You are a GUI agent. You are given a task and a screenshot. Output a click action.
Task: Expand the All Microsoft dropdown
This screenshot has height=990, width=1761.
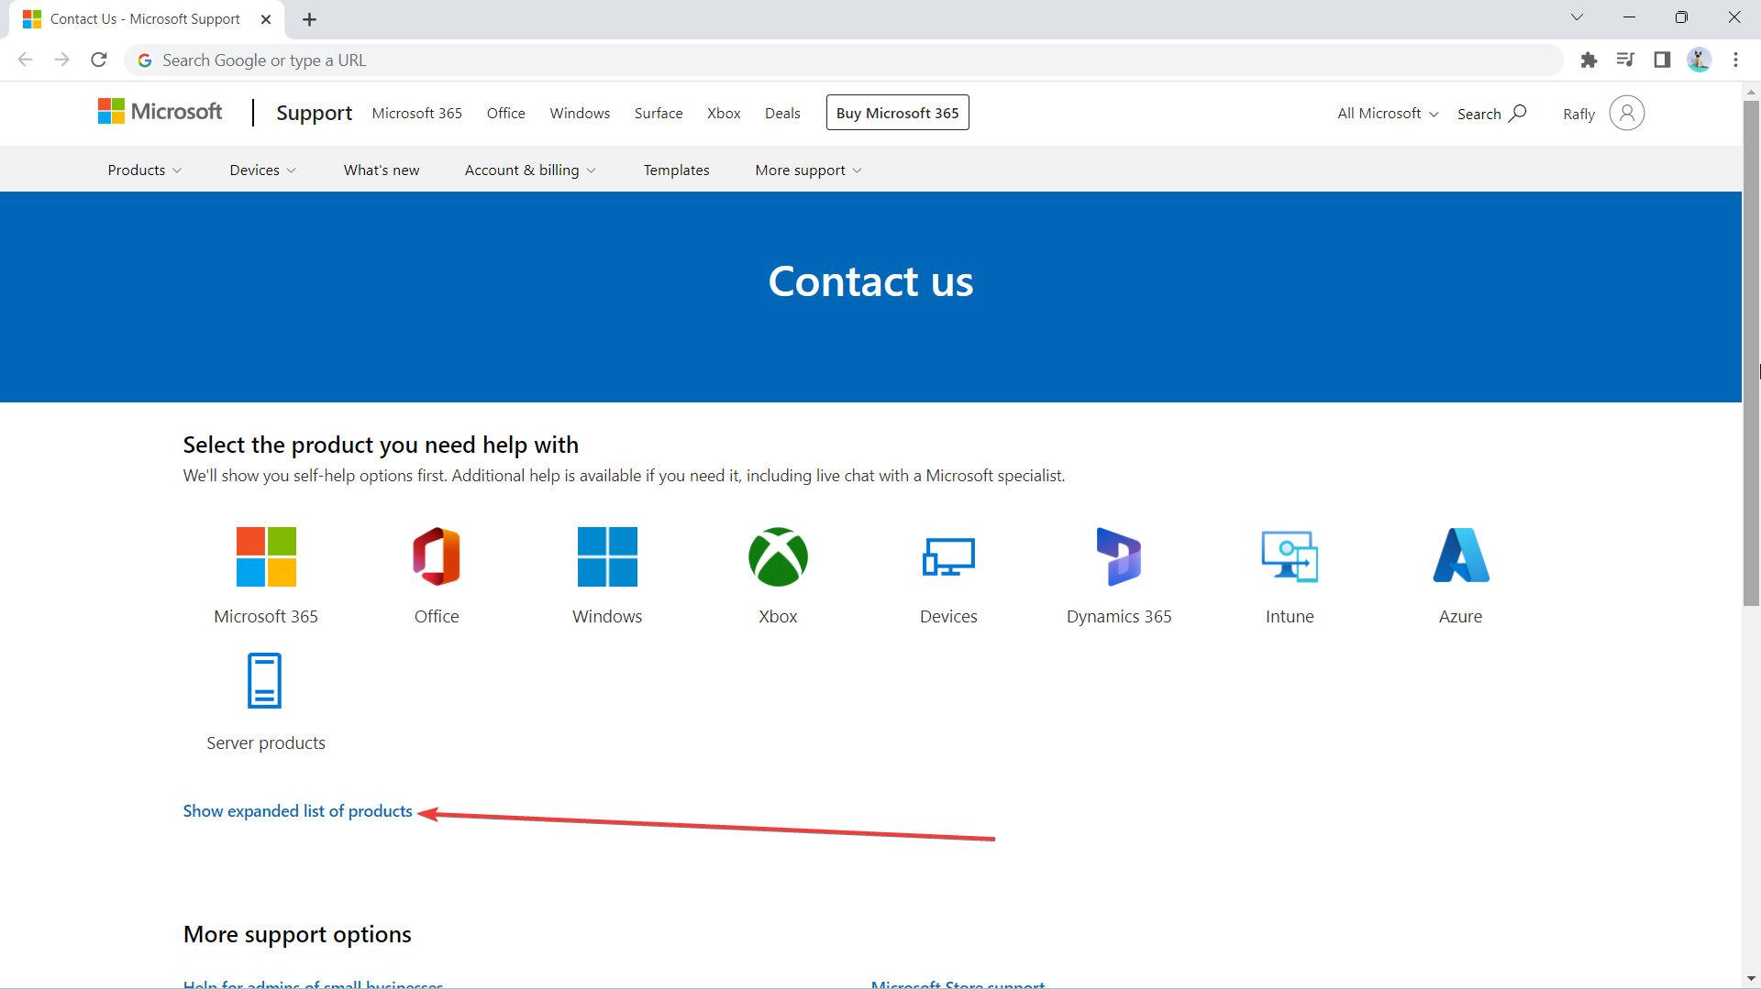(1388, 114)
